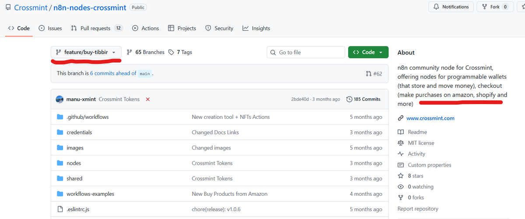Open the 185 Commits history
The width and height of the screenshot is (525, 219).
[x=363, y=100]
